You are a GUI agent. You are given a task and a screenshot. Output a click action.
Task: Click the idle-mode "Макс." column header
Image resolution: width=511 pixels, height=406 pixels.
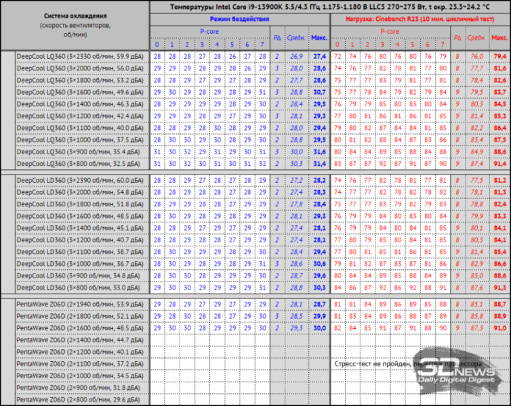tap(319, 39)
